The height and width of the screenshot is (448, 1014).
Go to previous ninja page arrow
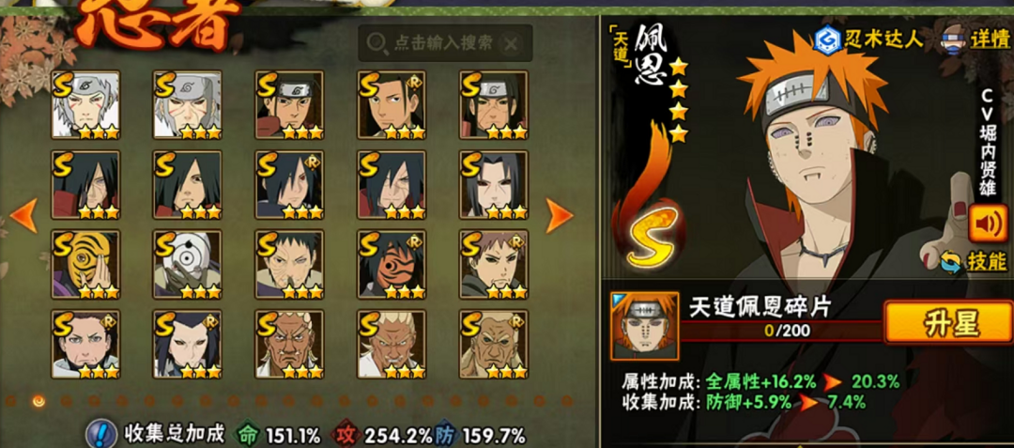pyautogui.click(x=23, y=215)
